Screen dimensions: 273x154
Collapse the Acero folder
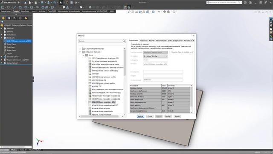coord(83,55)
